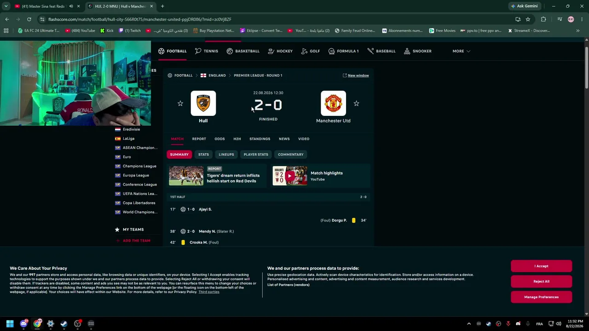Open the Twitch bookmark
Screen dimensions: 589x331
pyautogui.click(x=130, y=31)
